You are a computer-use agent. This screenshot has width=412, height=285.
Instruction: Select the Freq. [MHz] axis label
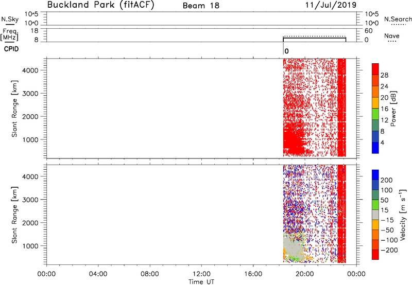tap(9, 34)
